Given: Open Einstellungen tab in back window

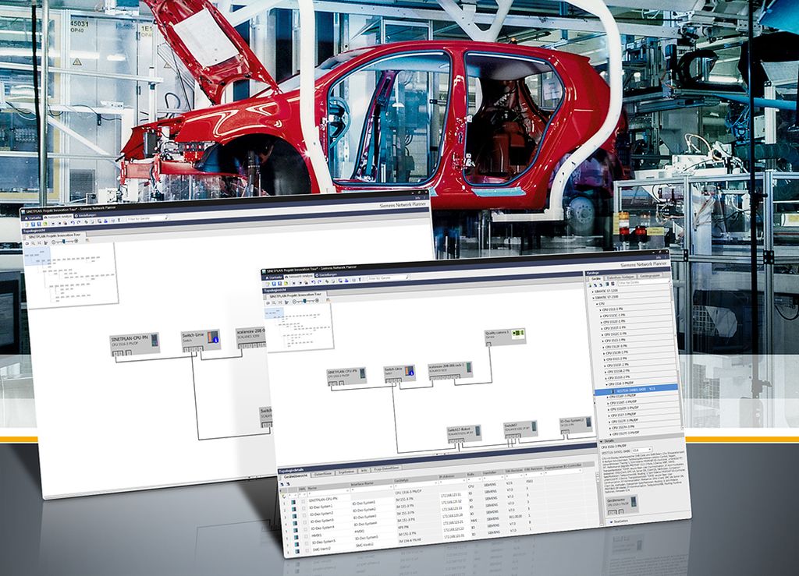Looking at the screenshot, I should click(87, 215).
